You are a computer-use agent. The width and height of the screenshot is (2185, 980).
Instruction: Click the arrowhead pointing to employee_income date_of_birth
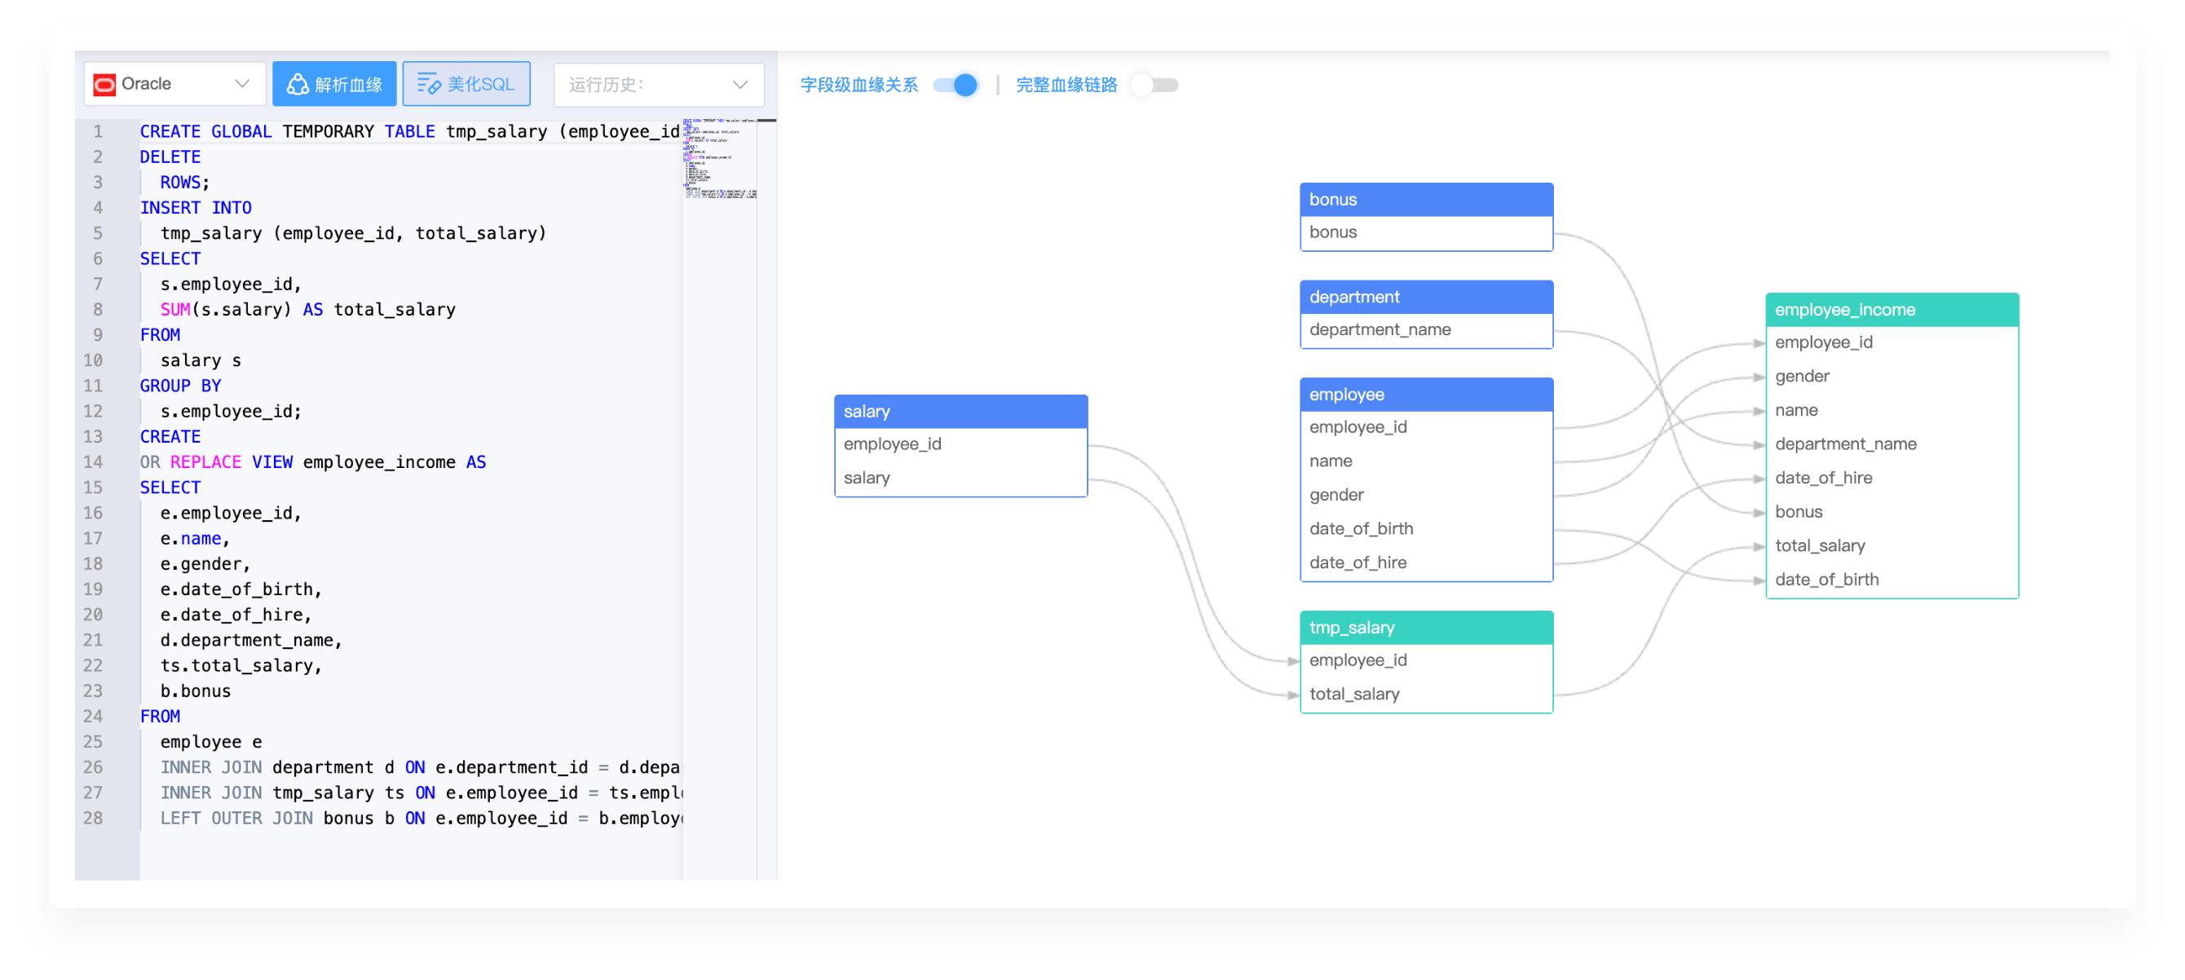click(1759, 580)
